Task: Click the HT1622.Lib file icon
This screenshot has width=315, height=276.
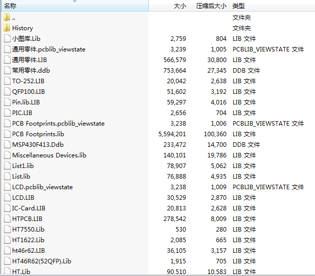Action: click(7, 240)
